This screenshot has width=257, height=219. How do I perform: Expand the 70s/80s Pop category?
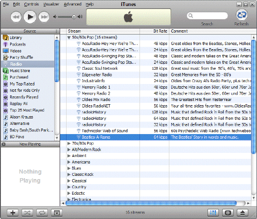tap(69, 143)
